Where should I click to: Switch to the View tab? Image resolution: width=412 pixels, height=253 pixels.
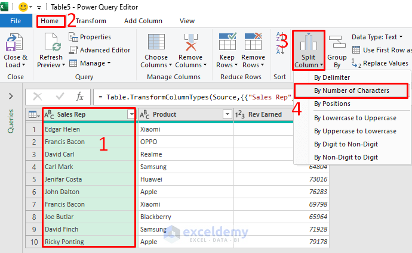(x=187, y=21)
